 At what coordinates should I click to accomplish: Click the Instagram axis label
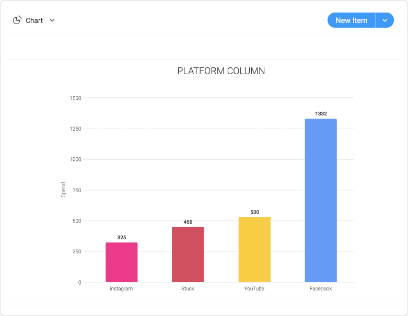121,288
